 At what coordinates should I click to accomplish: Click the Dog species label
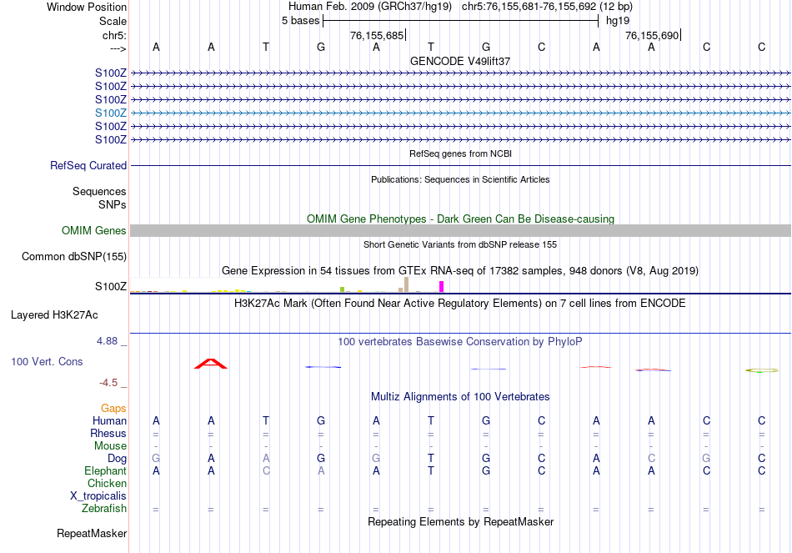point(118,459)
